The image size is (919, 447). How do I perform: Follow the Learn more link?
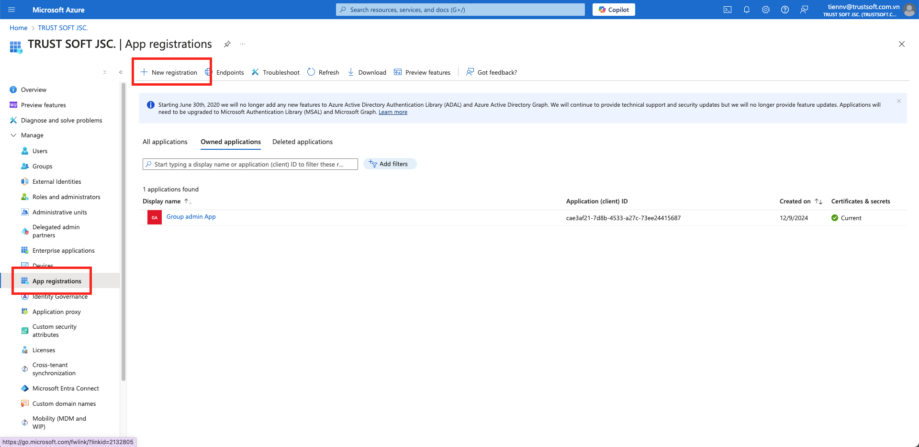(393, 112)
